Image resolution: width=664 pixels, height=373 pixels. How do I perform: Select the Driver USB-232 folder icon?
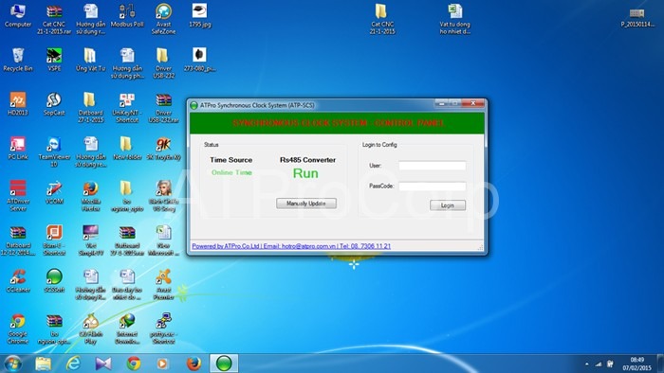click(163, 63)
